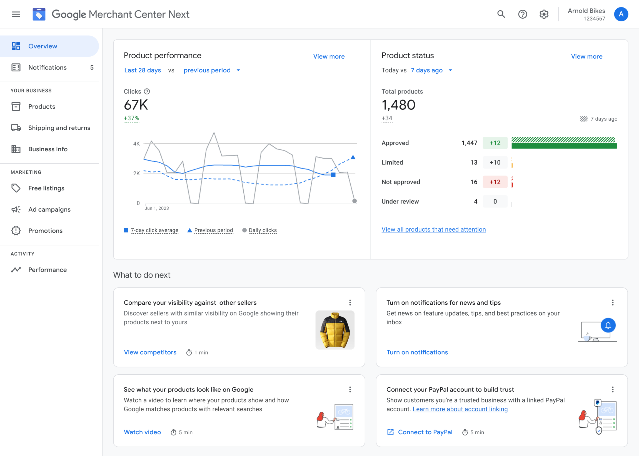This screenshot has width=639, height=456.
Task: Click the gray dot chart endpoint
Action: coord(355,201)
